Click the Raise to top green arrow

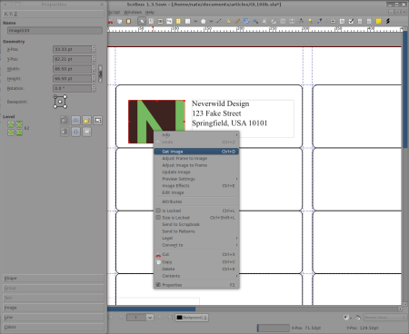coord(19,124)
